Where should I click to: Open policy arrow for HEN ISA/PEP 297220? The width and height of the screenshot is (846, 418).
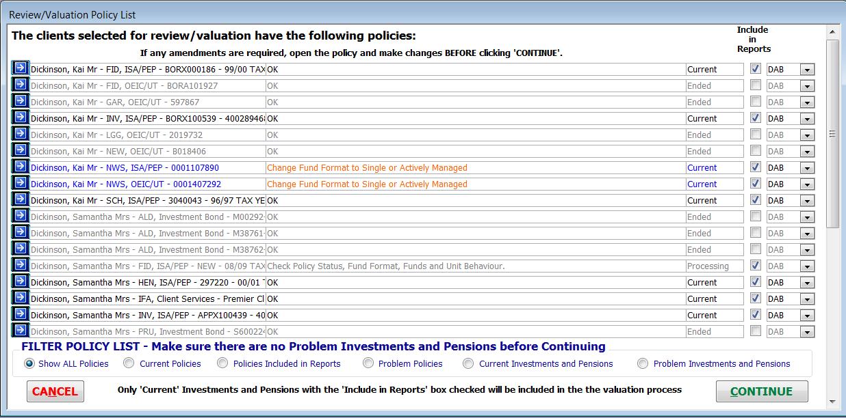(21, 281)
